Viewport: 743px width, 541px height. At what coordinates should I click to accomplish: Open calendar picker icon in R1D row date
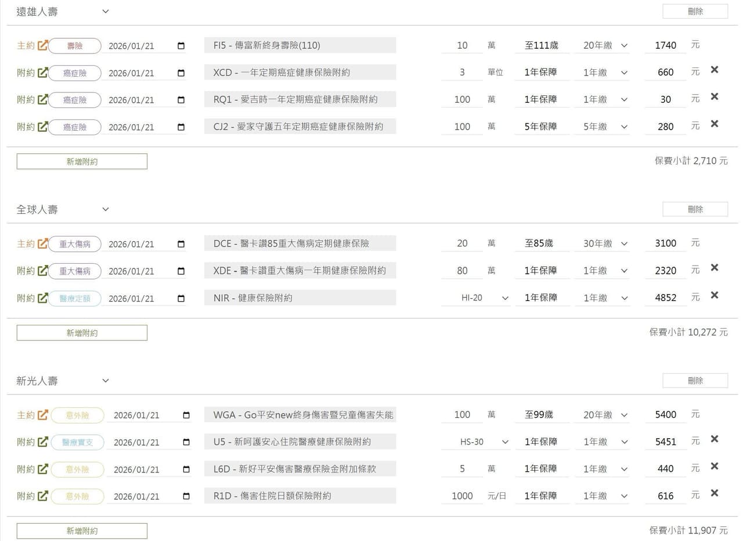(186, 497)
